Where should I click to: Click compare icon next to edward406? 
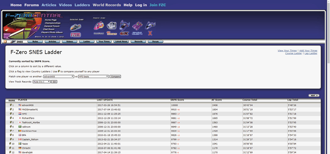tap(11, 105)
